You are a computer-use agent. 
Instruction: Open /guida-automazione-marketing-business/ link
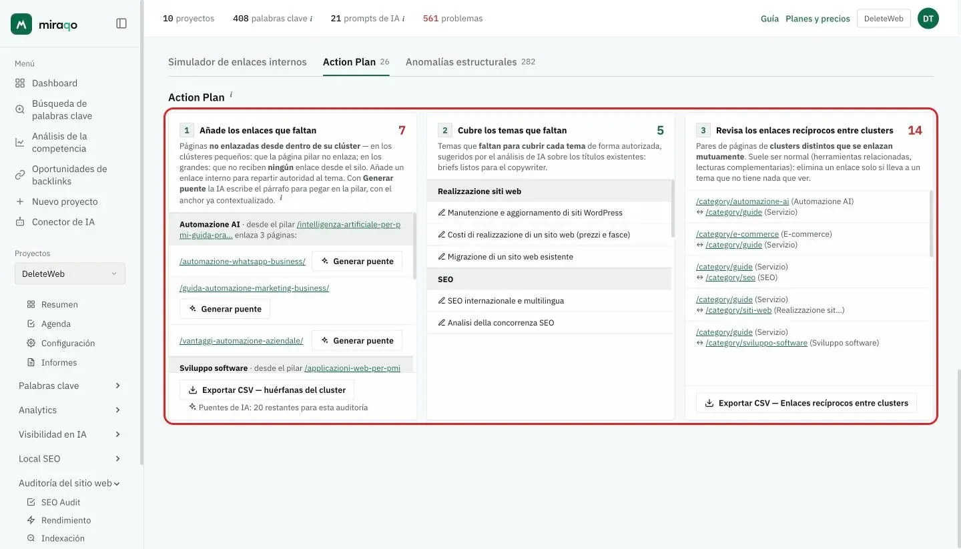pos(254,288)
